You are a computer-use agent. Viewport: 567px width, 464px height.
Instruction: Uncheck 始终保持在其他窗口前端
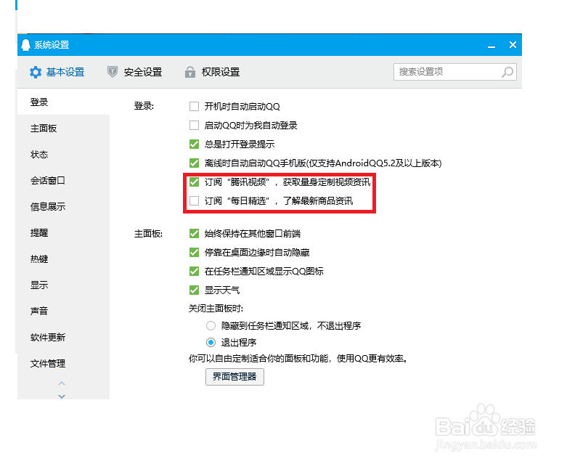click(194, 234)
